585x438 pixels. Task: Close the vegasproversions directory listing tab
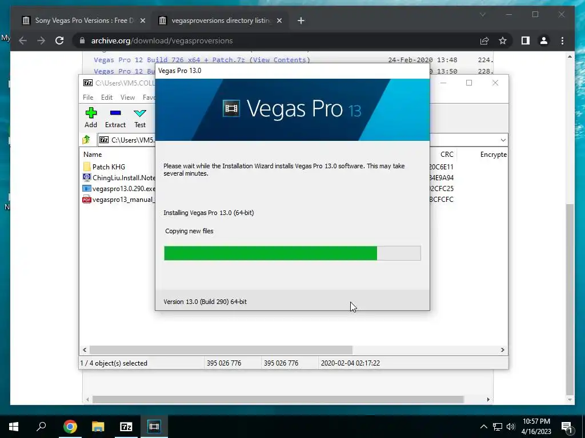(279, 21)
